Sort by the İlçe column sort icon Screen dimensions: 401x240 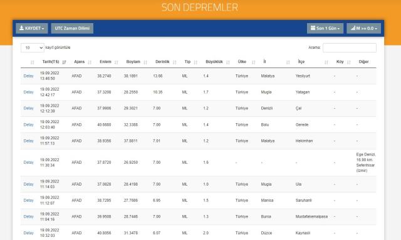(326, 62)
